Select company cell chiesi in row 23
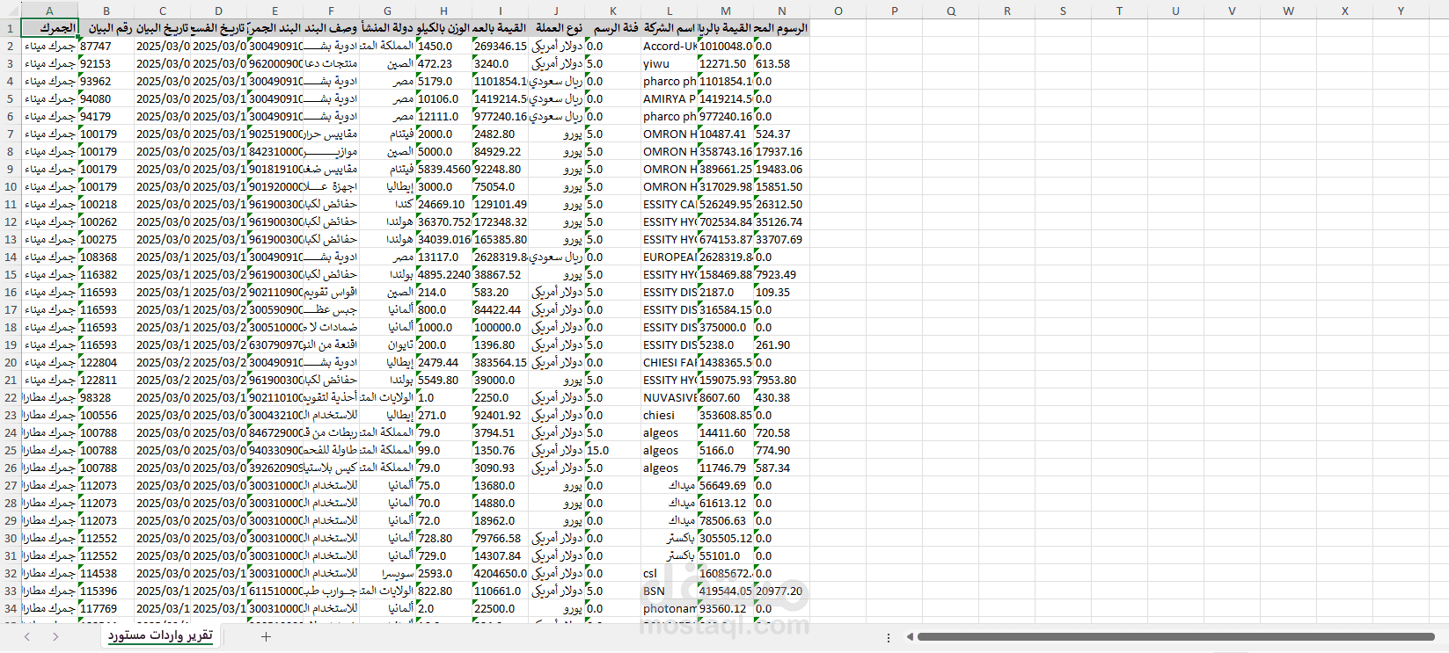The image size is (1449, 653). point(670,415)
